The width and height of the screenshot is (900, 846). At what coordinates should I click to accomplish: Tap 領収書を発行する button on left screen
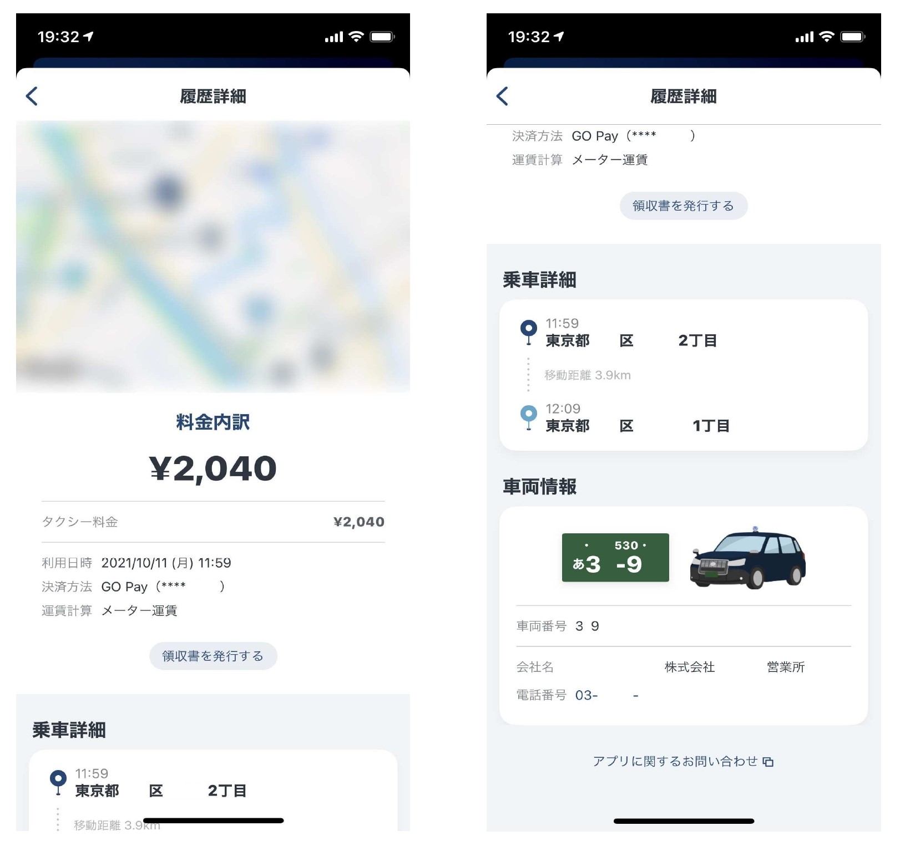(213, 656)
